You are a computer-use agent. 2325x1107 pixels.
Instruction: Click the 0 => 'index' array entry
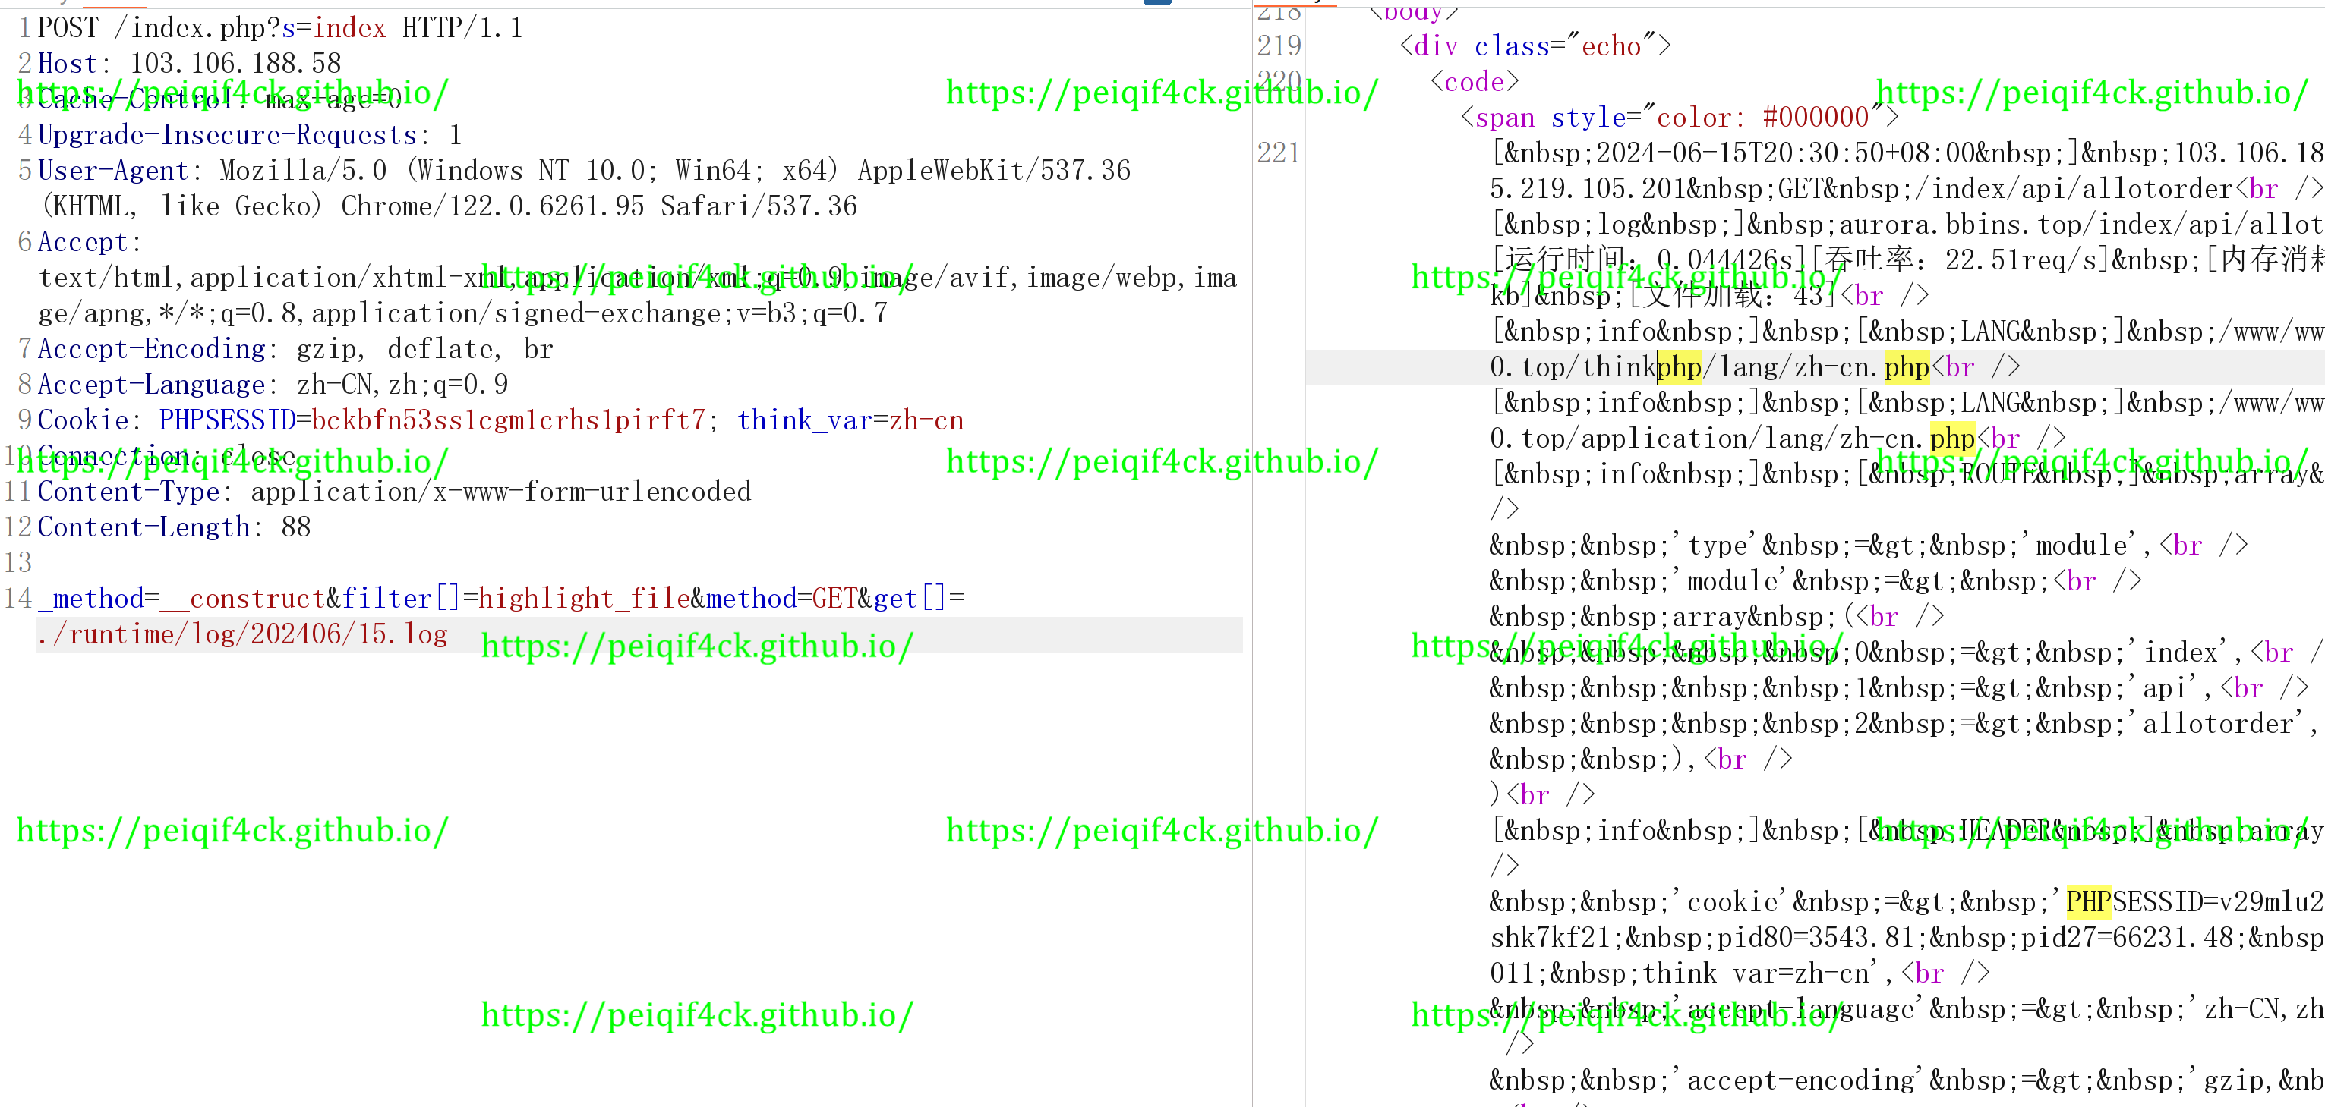pyautogui.click(x=1906, y=653)
